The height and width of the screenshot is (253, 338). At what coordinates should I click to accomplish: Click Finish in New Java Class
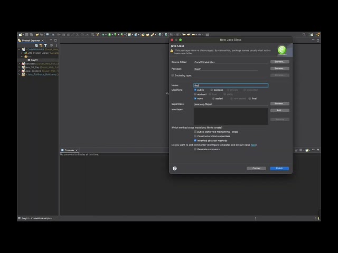[279, 169]
